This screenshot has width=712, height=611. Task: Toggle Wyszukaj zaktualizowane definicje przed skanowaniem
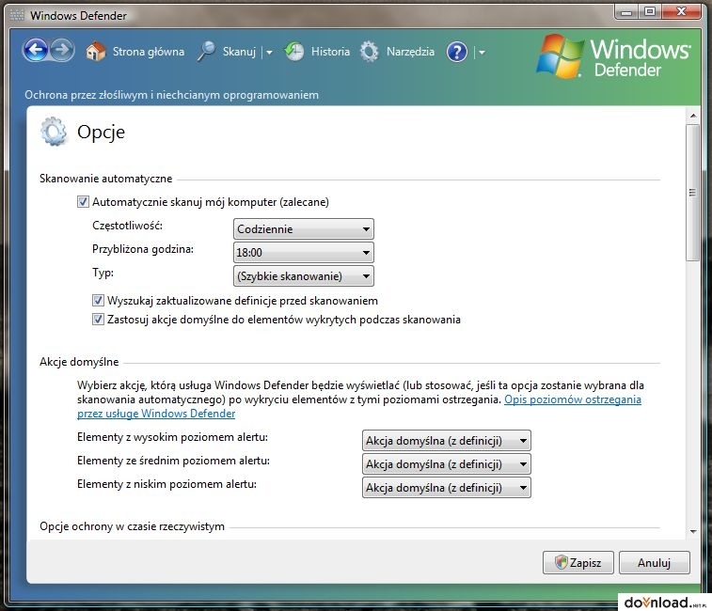tap(98, 301)
